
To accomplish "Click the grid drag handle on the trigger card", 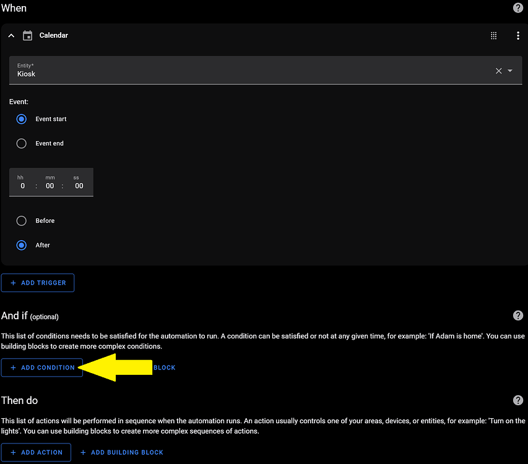I will point(493,35).
